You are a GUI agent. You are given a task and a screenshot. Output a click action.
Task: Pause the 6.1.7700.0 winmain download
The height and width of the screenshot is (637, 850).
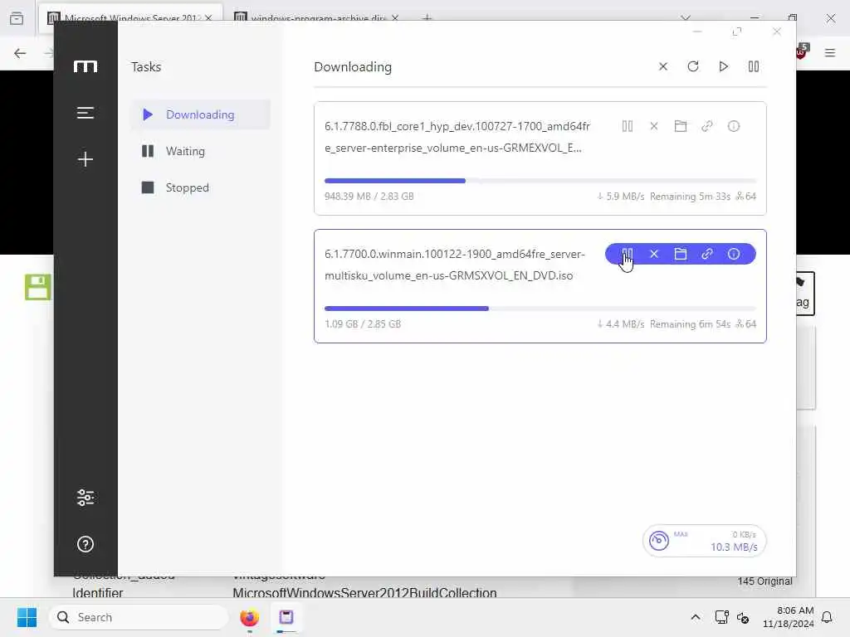coord(628,254)
